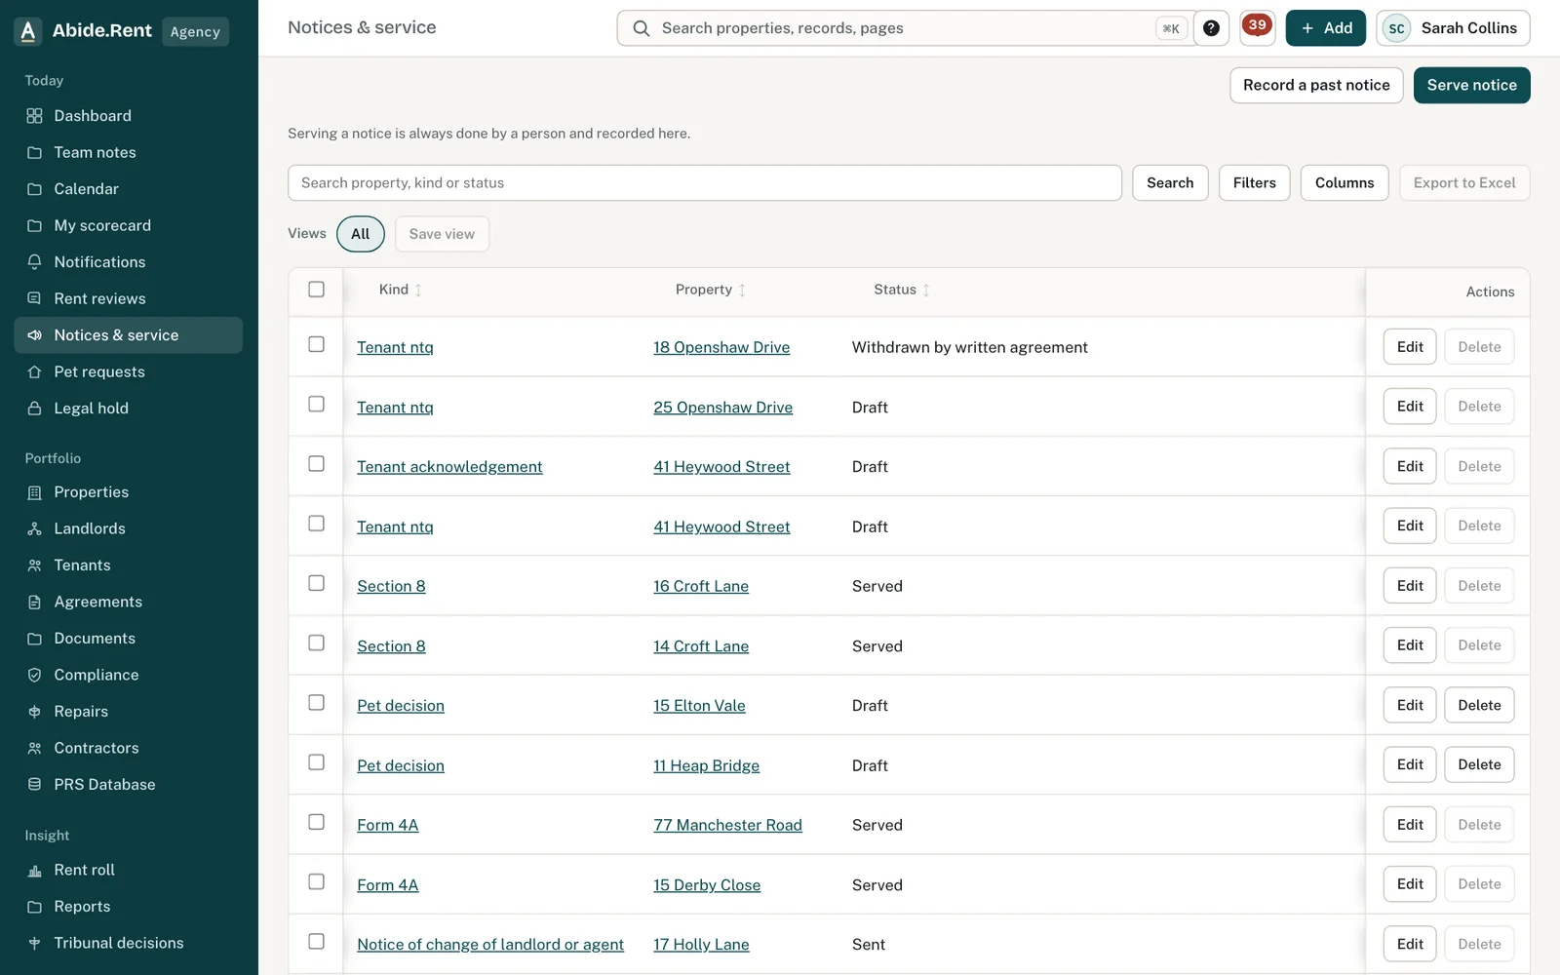Focus the global search properties field
Image resolution: width=1560 pixels, height=975 pixels.
pyautogui.click(x=907, y=28)
